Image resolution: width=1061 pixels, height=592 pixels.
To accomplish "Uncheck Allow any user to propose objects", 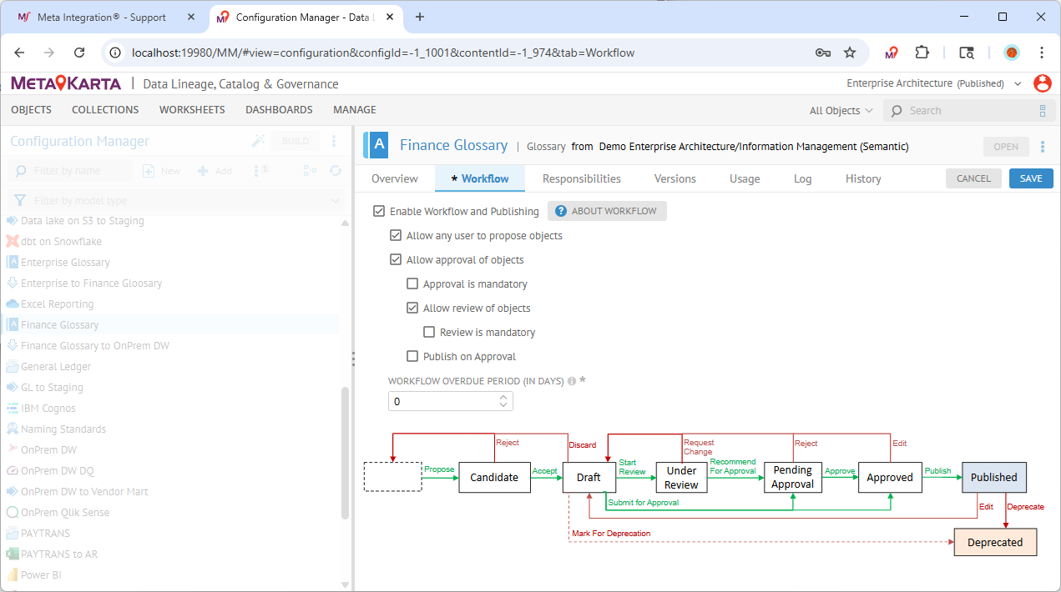I will tap(396, 236).
